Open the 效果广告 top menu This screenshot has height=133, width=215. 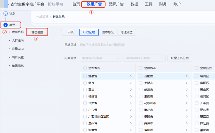click(x=94, y=4)
